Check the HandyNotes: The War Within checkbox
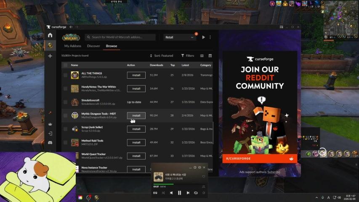 click(x=66, y=89)
